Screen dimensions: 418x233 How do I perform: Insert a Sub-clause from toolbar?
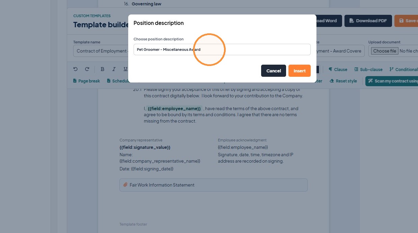(x=368, y=69)
